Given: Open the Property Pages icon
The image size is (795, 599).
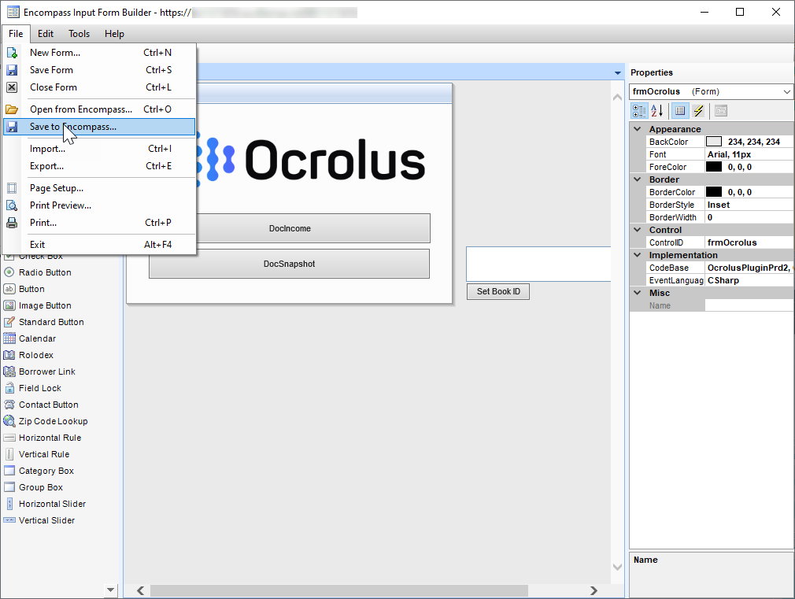Looking at the screenshot, I should pyautogui.click(x=721, y=110).
